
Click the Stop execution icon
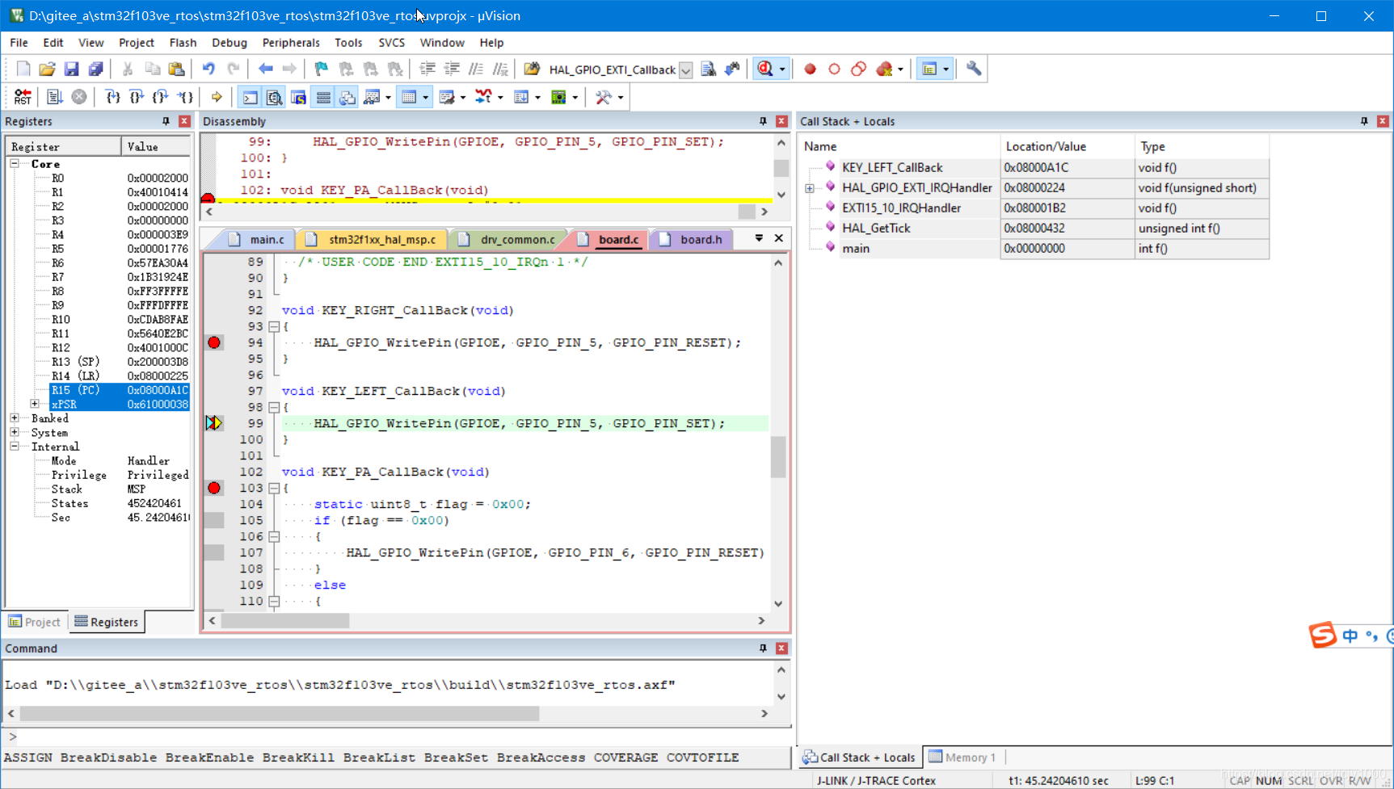(x=79, y=97)
